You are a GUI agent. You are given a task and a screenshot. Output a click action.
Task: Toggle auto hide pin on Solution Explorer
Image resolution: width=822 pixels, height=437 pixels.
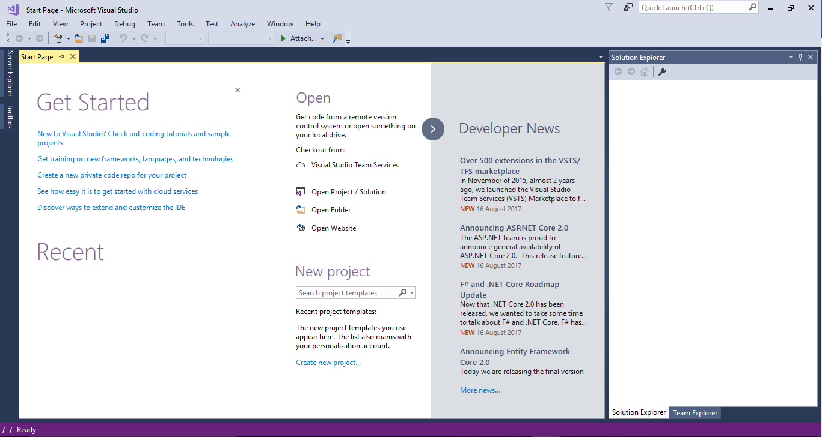coord(800,57)
